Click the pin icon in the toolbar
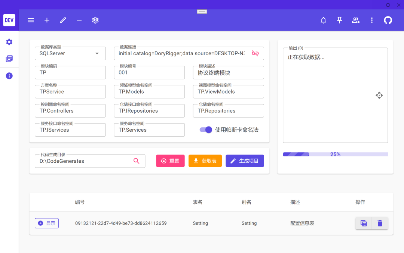 (x=339, y=20)
